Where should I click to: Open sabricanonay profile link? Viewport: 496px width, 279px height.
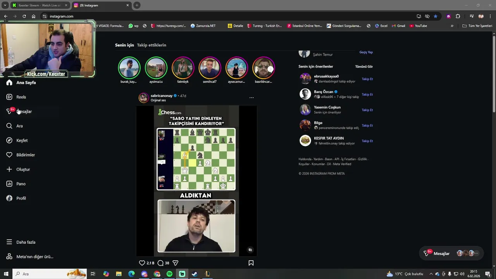(161, 96)
